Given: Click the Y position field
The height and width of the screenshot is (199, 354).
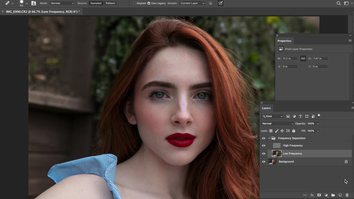Looking at the screenshot, I should coord(320,67).
